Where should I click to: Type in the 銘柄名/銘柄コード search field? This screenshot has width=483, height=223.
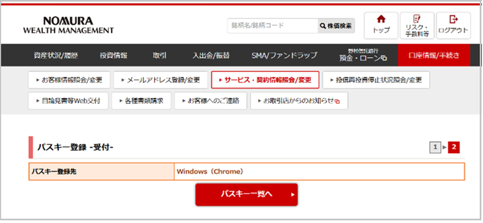[271, 25]
